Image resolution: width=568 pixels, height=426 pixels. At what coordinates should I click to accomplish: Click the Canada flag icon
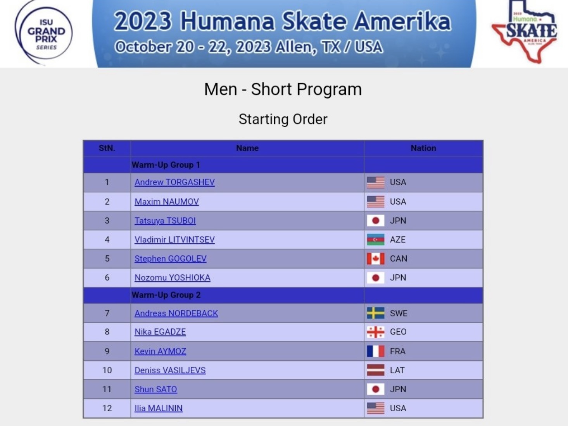tap(375, 259)
